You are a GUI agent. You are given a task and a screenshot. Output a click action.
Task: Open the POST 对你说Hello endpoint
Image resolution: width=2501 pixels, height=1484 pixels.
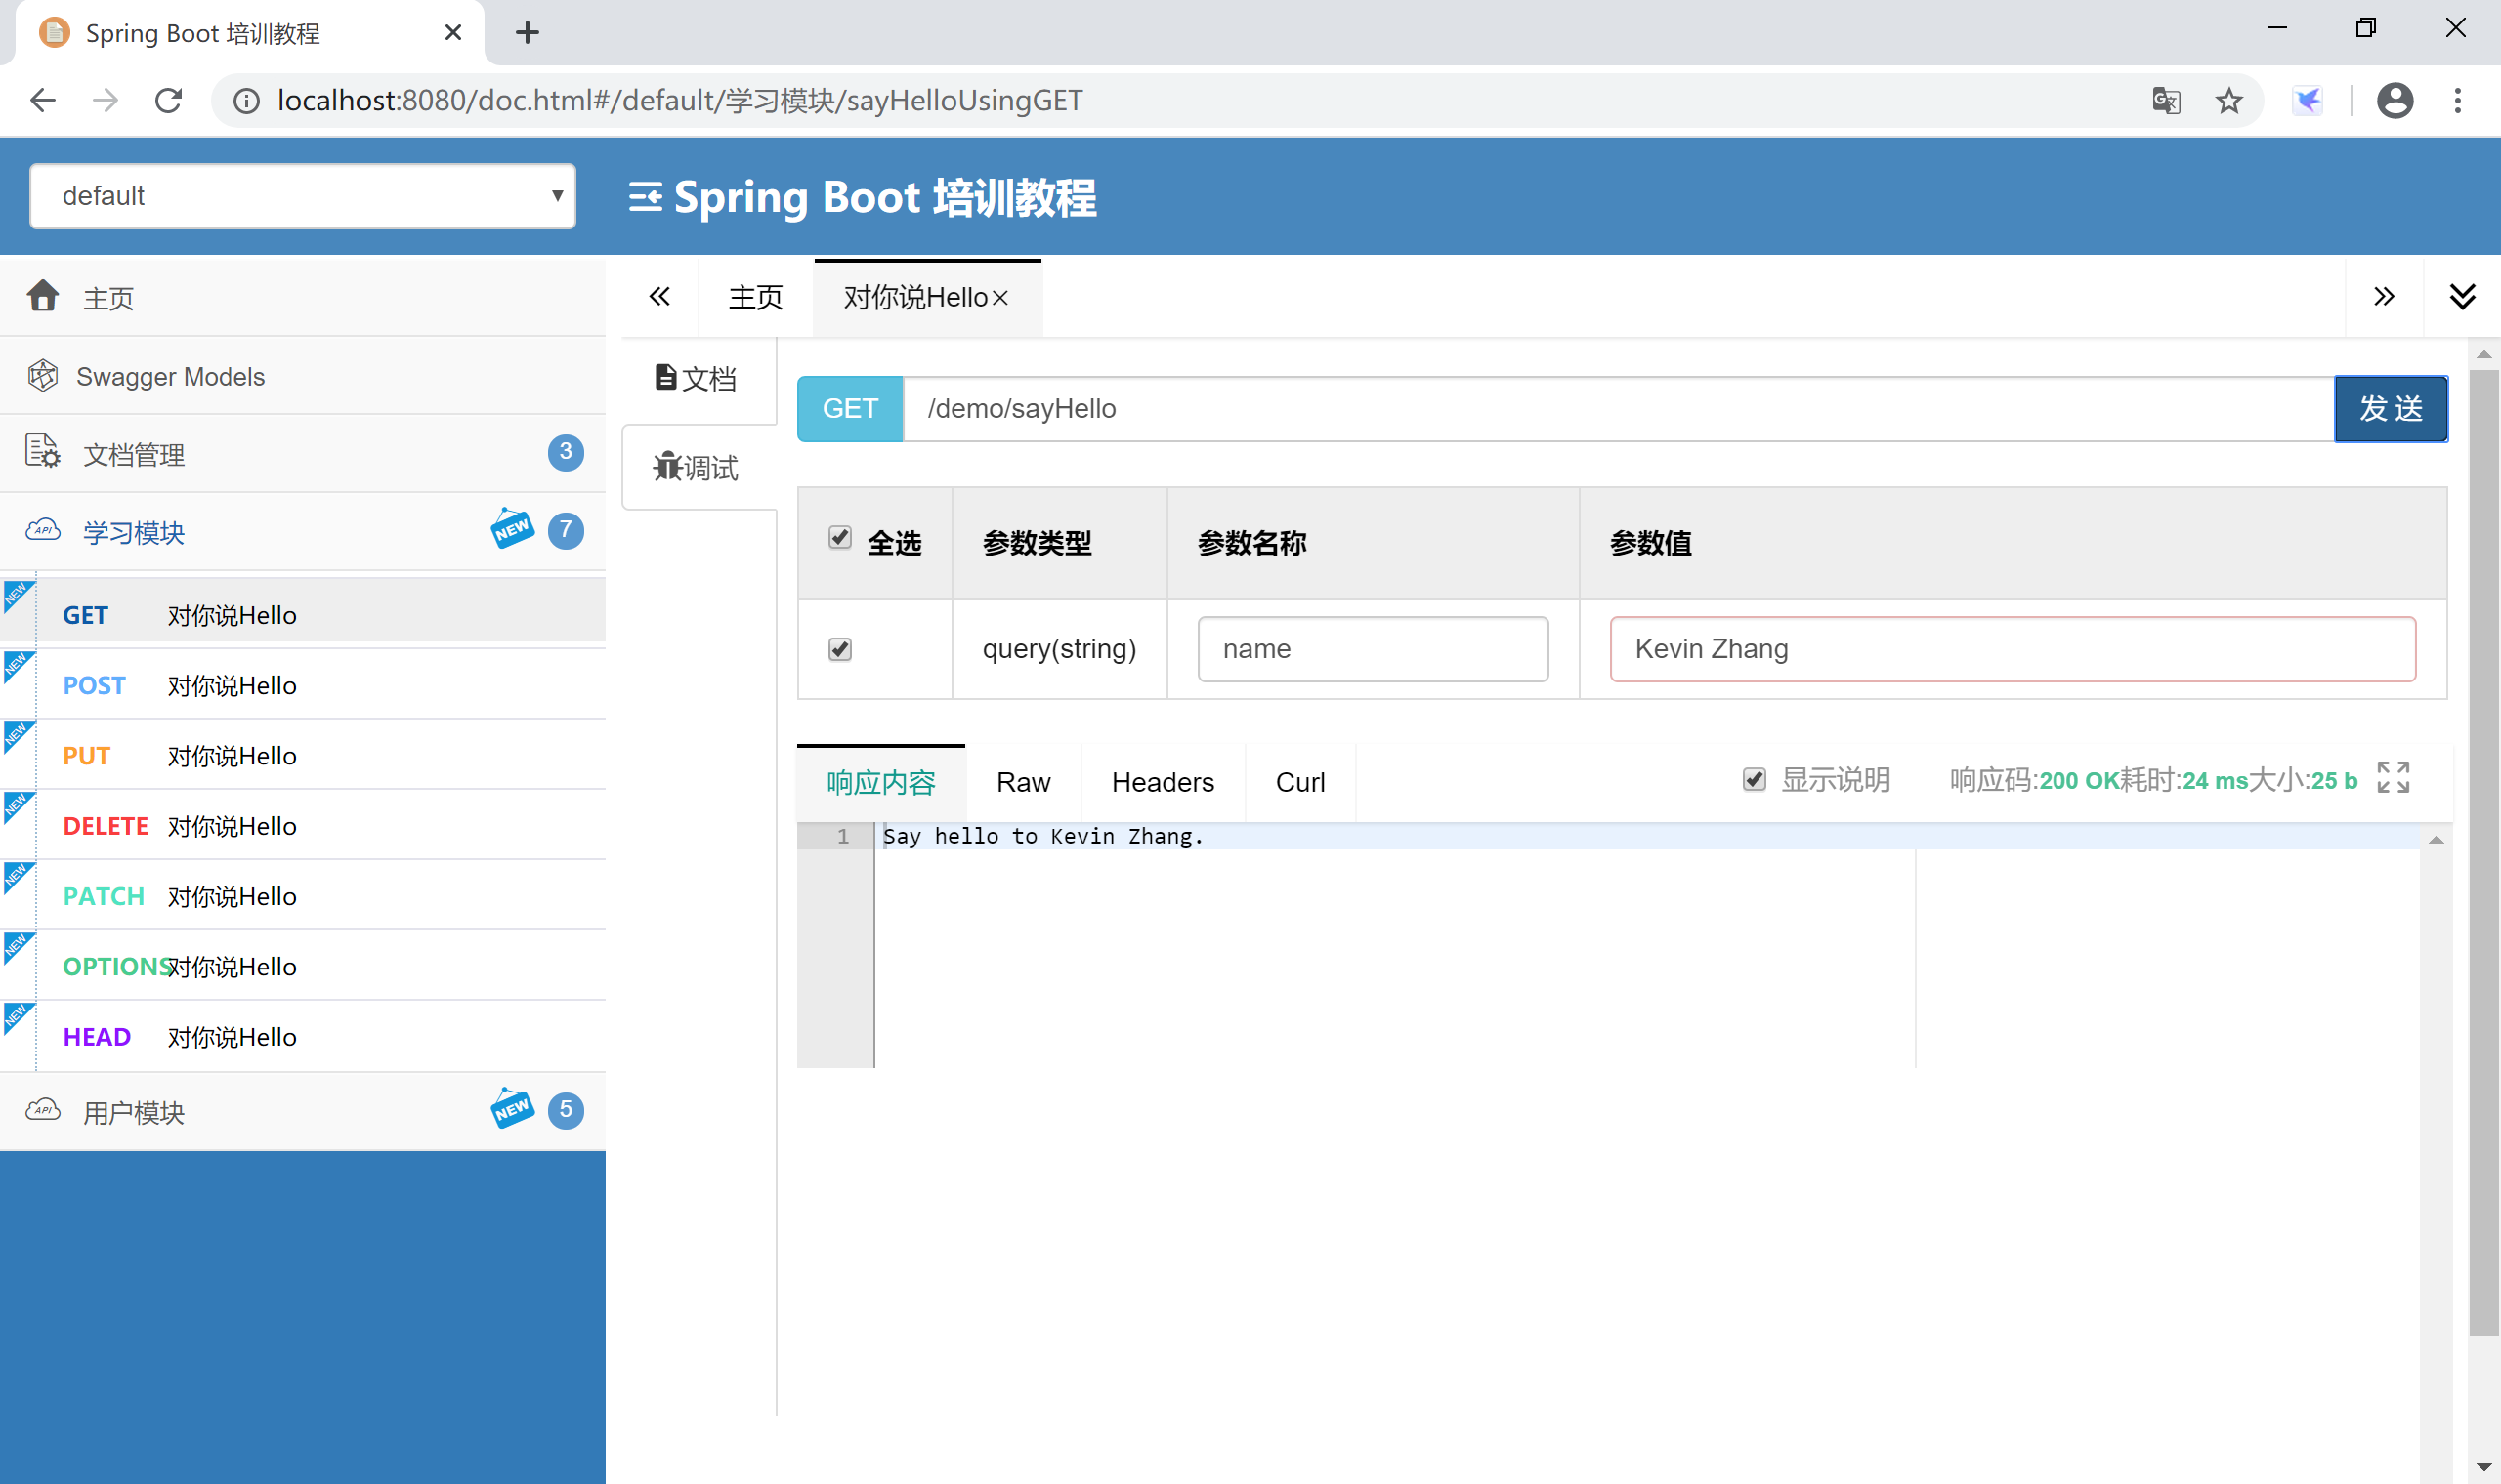[x=231, y=685]
